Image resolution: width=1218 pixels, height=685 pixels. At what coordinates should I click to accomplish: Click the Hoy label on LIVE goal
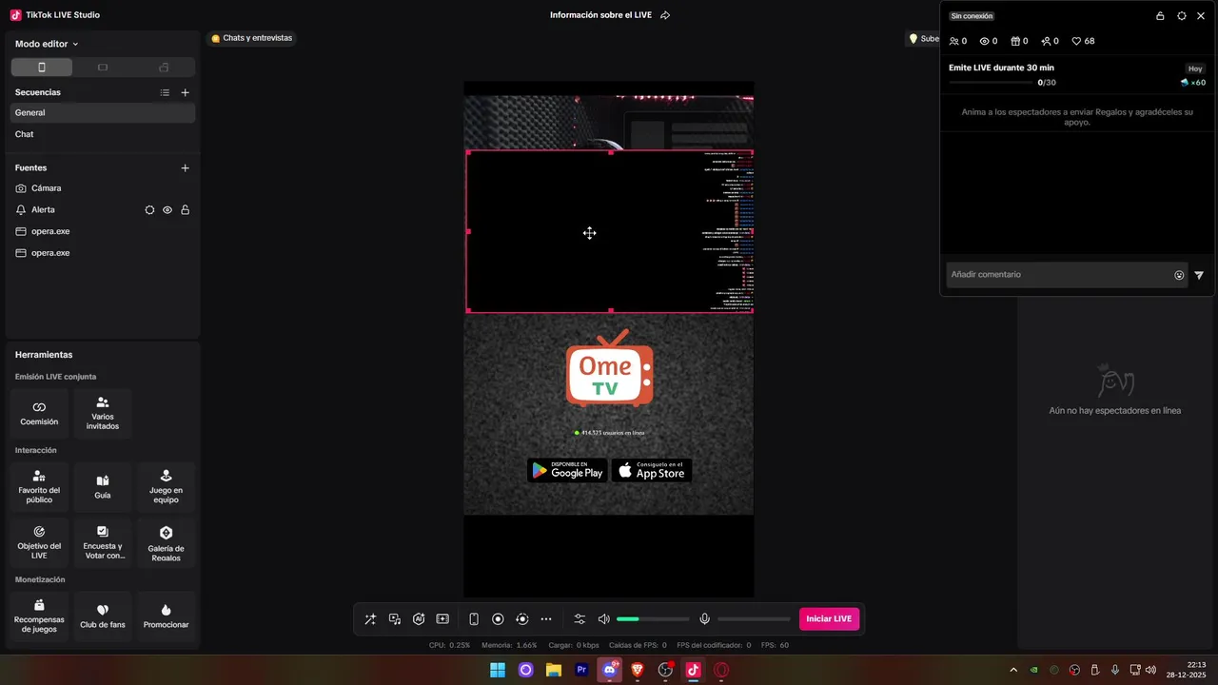pyautogui.click(x=1195, y=68)
